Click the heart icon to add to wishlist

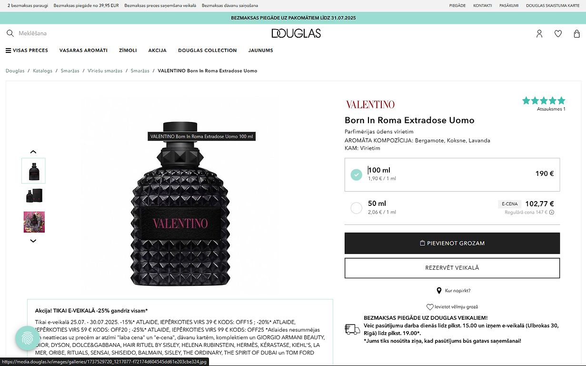tap(430, 307)
